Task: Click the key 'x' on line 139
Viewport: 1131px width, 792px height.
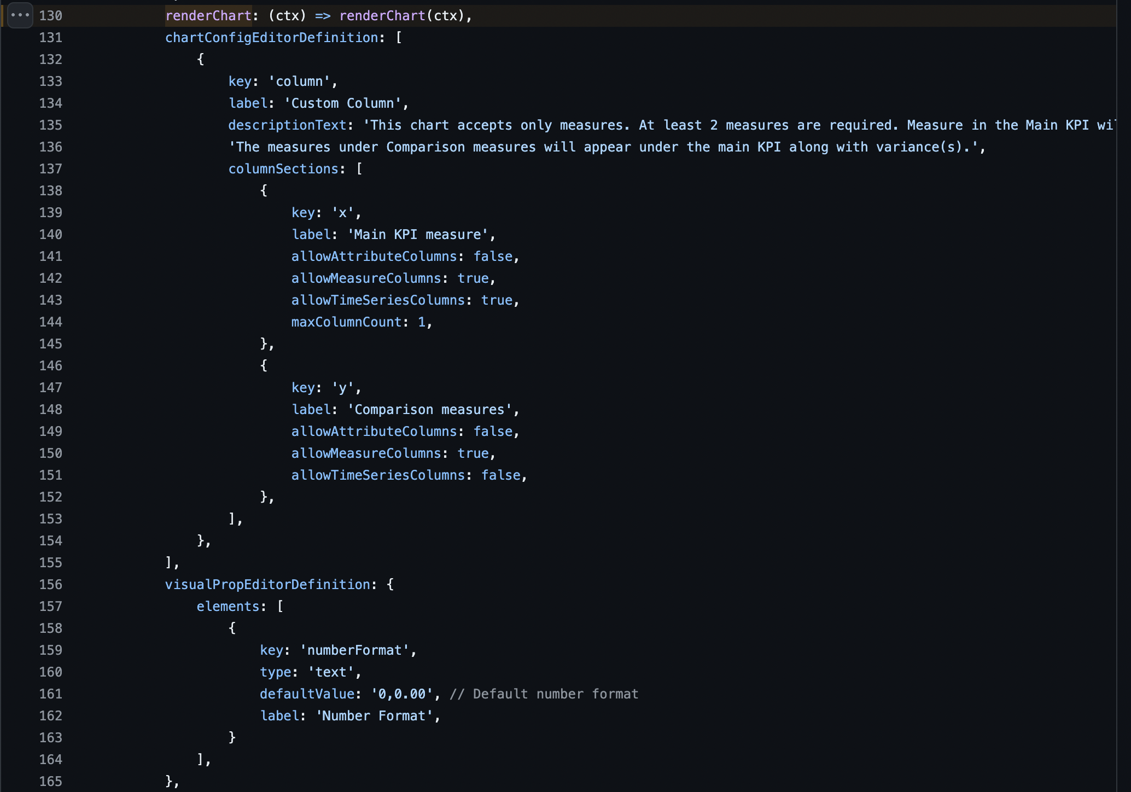Action: pyautogui.click(x=343, y=212)
